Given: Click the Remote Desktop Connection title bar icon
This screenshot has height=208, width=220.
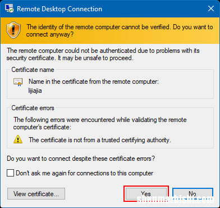Looking at the screenshot, I should coord(9,8).
